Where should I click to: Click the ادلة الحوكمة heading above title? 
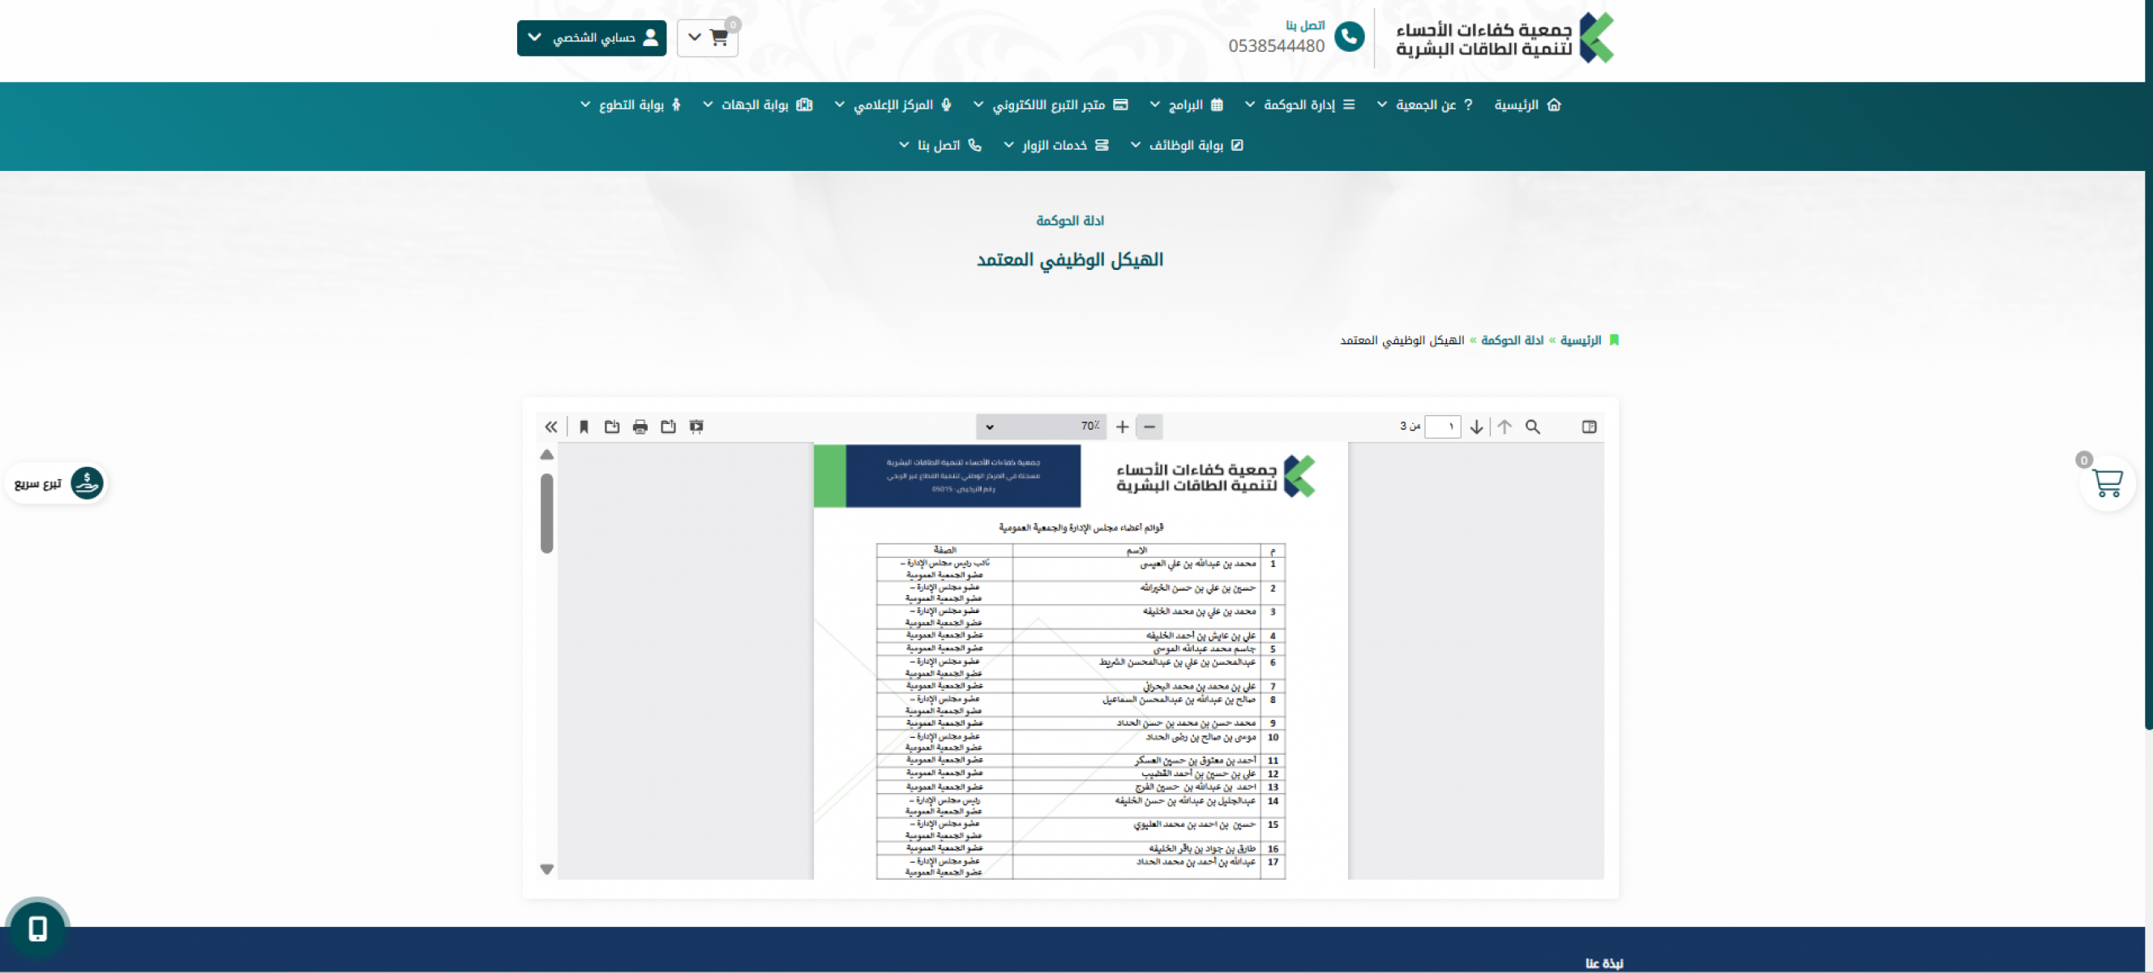[1070, 221]
